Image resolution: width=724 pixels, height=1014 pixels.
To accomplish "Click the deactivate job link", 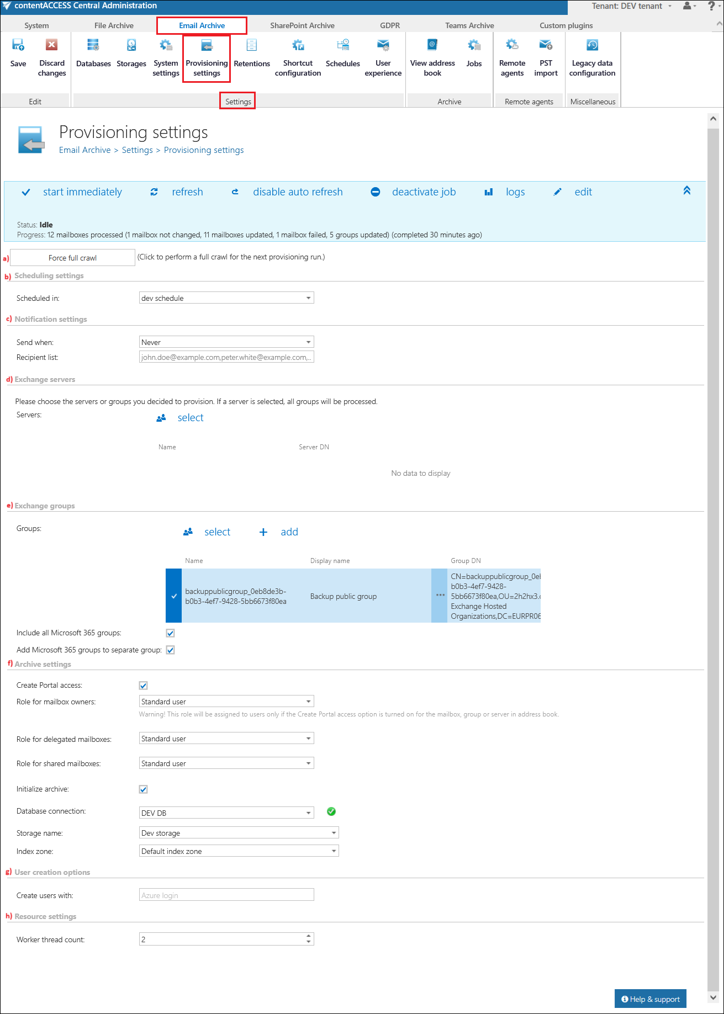I will point(424,192).
